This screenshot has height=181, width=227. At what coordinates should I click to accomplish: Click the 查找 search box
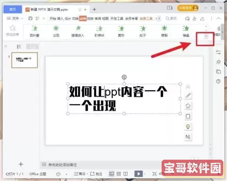pos(171,19)
